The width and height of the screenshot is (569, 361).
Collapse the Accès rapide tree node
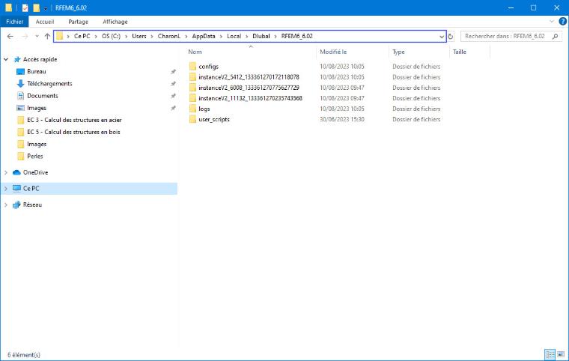[x=6, y=59]
